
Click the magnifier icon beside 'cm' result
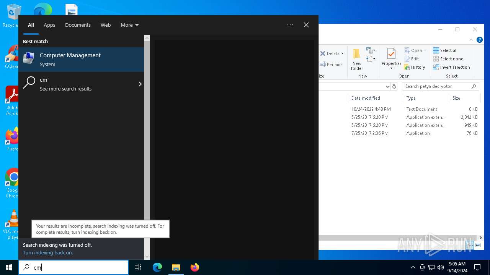click(x=29, y=82)
